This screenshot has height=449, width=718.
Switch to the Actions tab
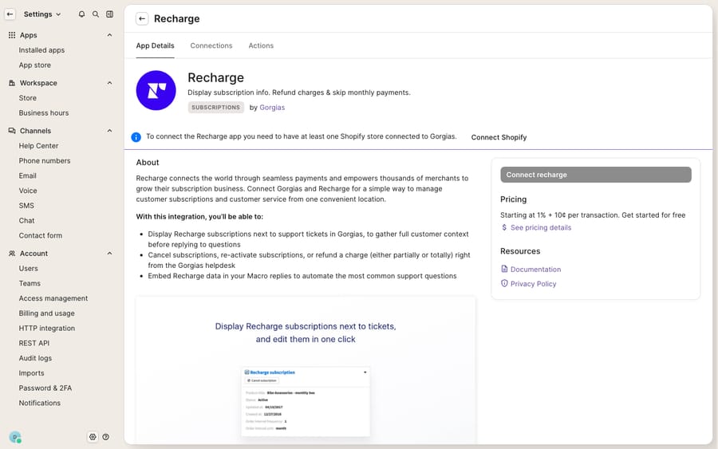(x=261, y=45)
